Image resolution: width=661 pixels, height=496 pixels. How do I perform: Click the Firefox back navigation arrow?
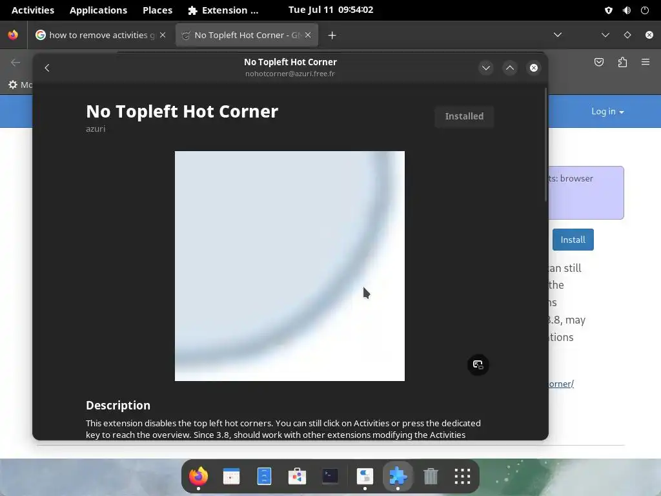(x=15, y=63)
